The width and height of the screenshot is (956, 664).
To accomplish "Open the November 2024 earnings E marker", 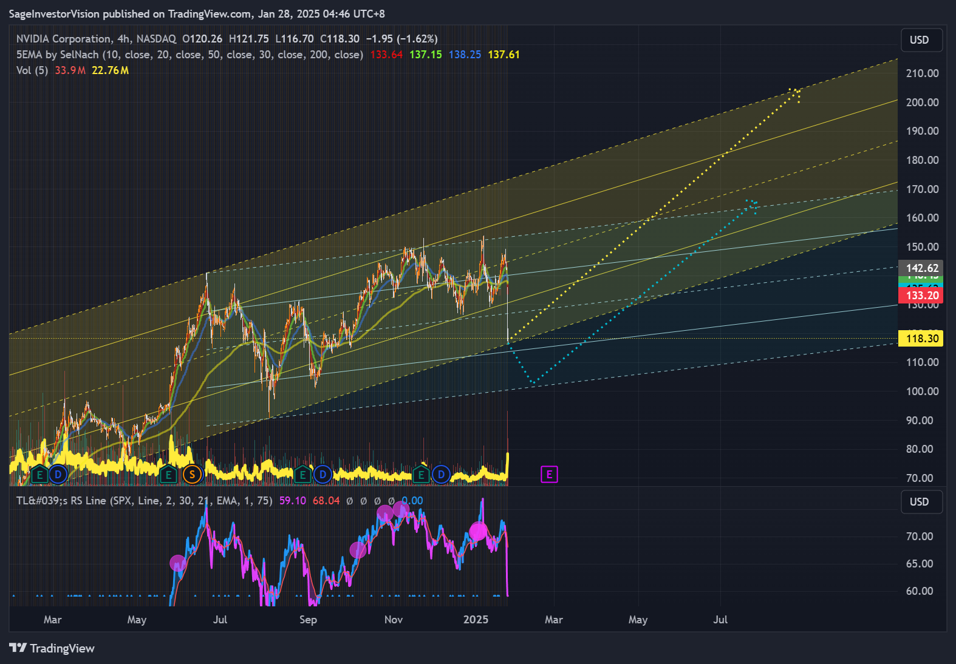I will coord(421,475).
